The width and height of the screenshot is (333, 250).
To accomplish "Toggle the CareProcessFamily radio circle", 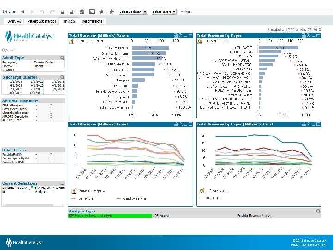I will click(x=51, y=109).
